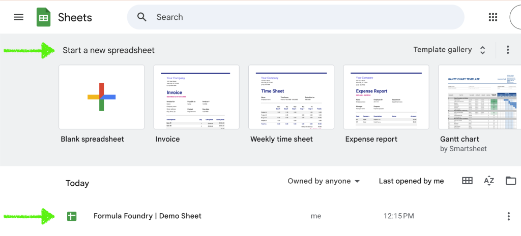Choose the Weekly time sheet template
Viewport: 521px width, 236px height.
tap(291, 97)
